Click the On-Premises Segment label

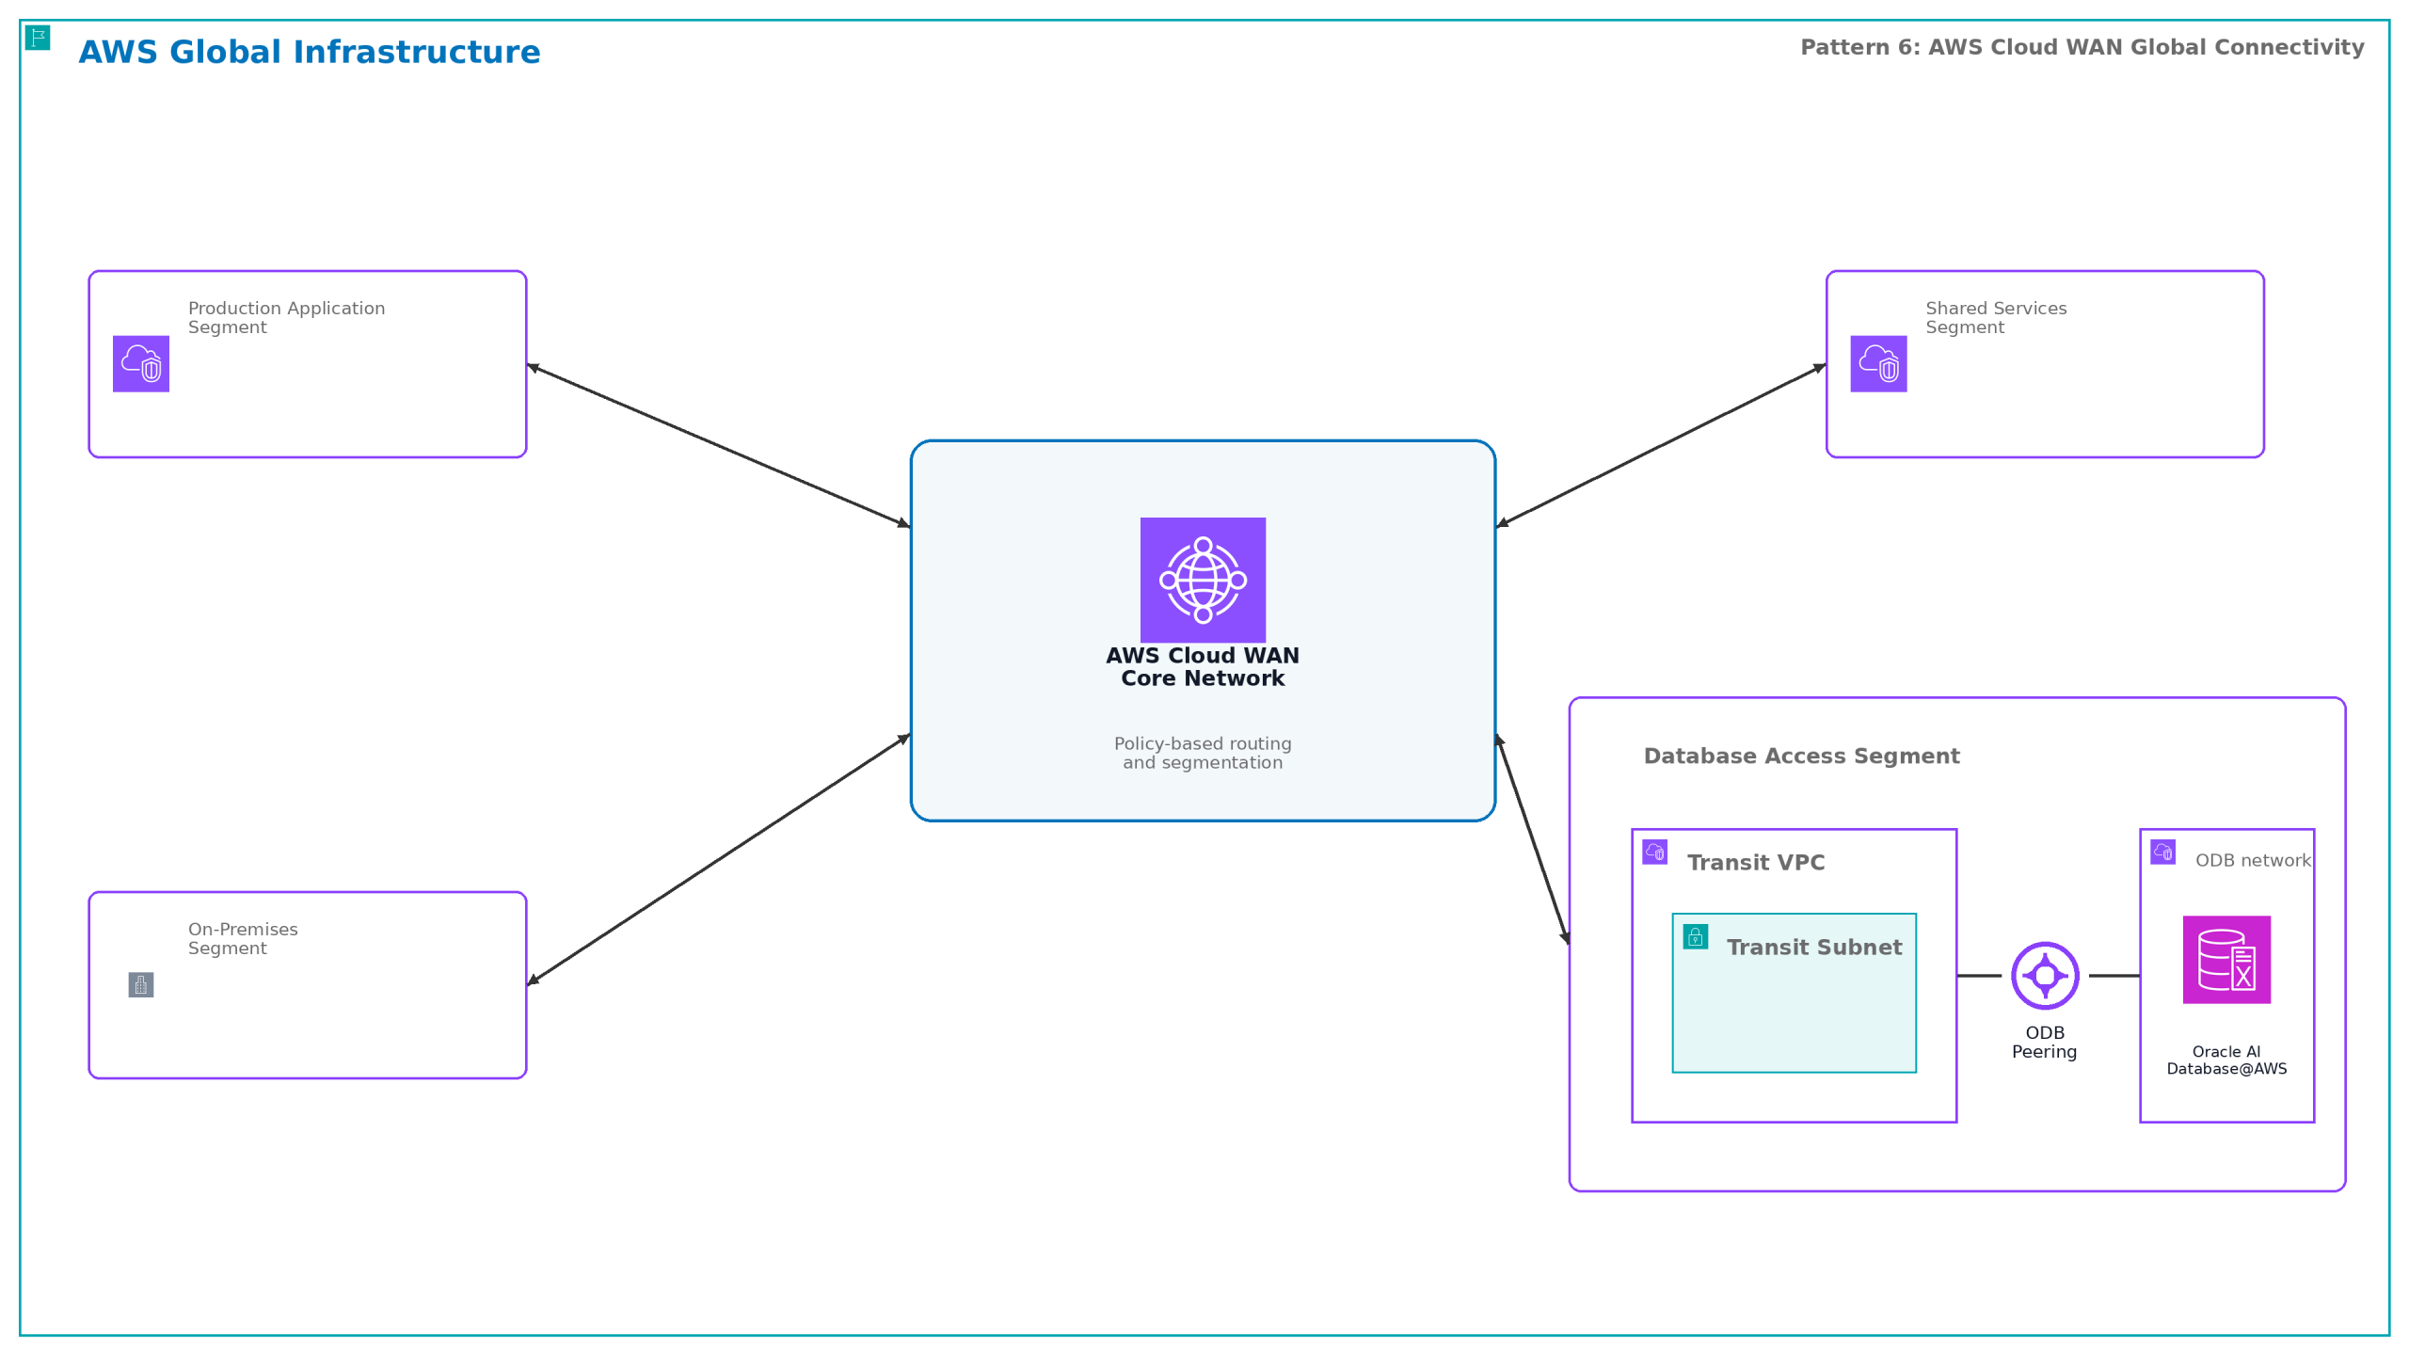coord(243,939)
